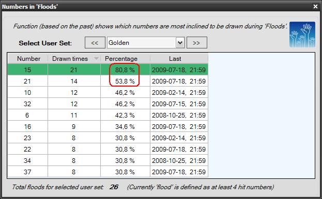Select number 22 in Number column

(x=27, y=150)
